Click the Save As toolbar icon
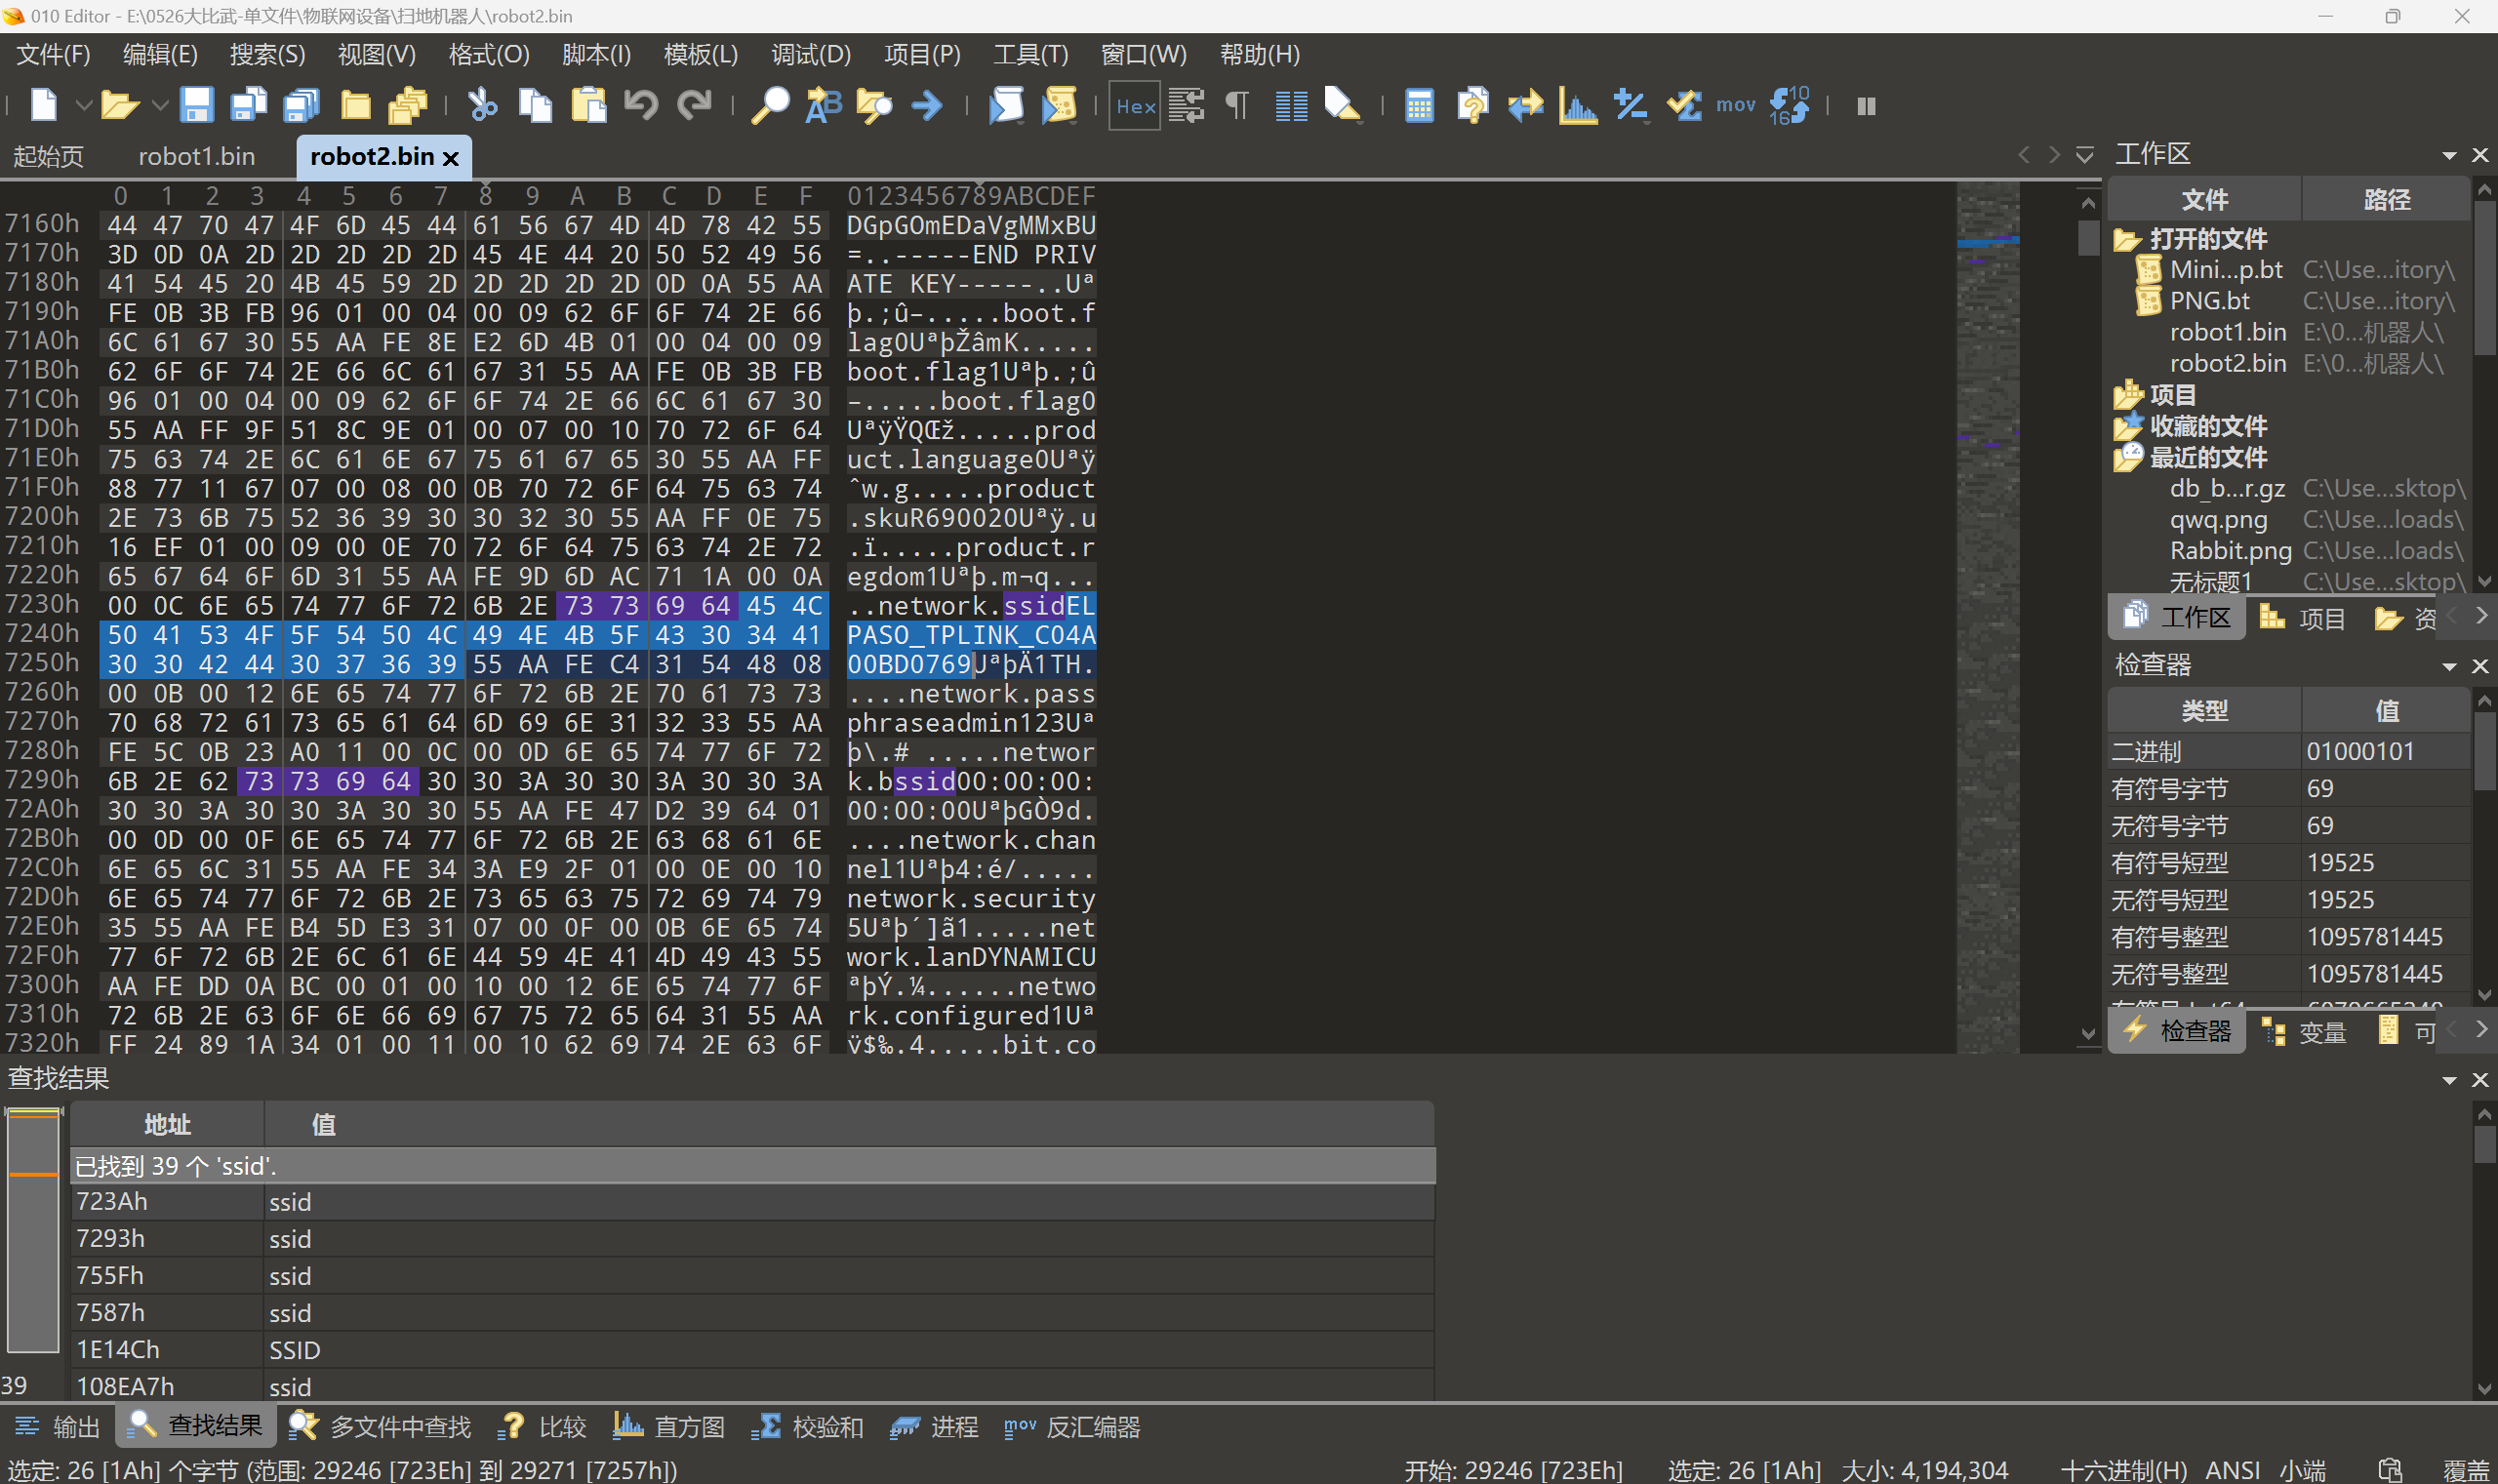The width and height of the screenshot is (2498, 1484). coord(248,105)
